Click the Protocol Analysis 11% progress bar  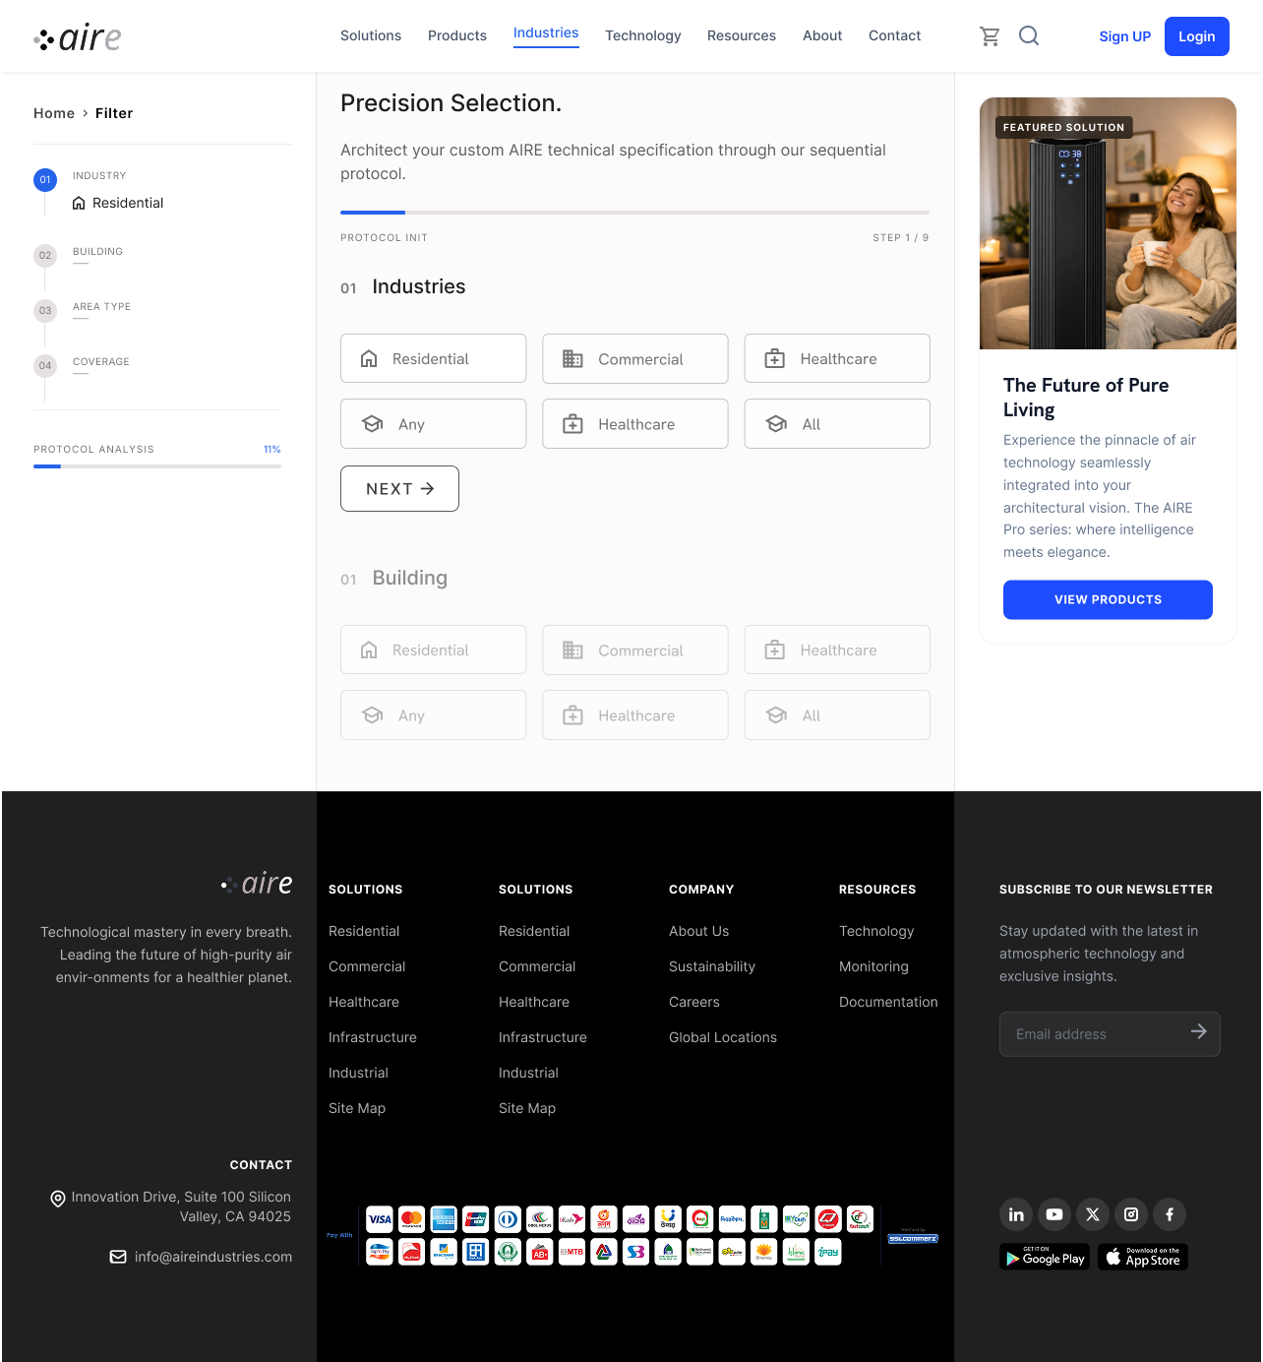(x=157, y=466)
